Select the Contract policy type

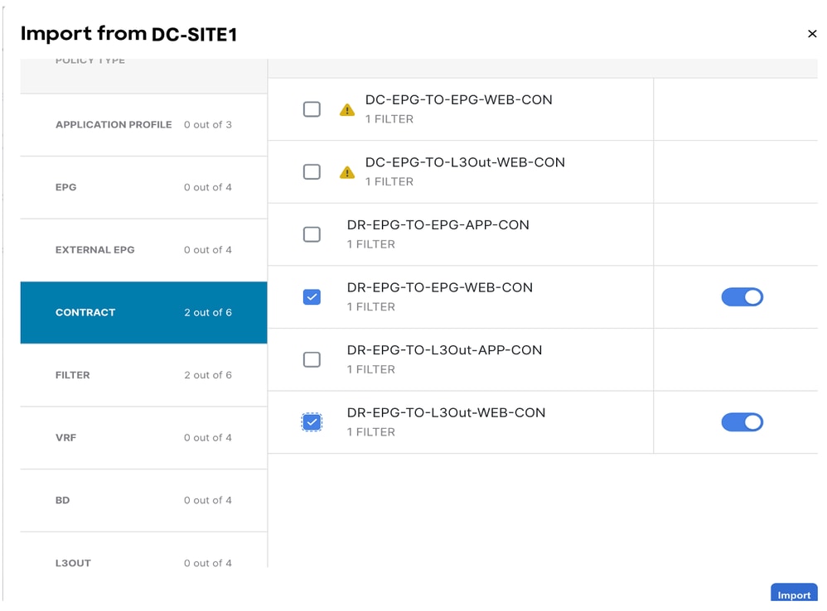point(143,312)
